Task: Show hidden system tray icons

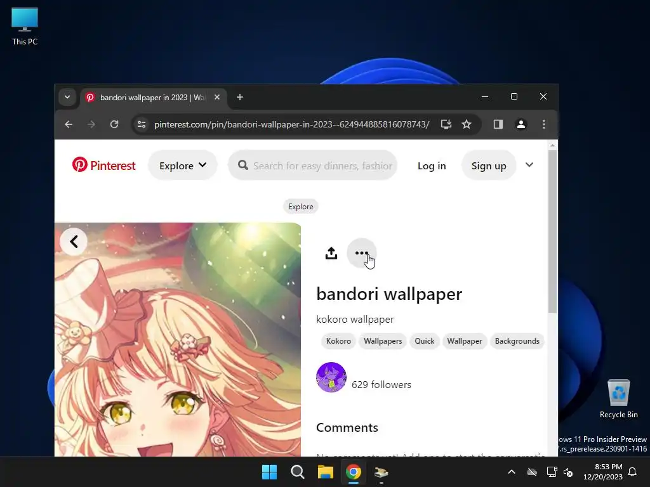Action: click(x=512, y=472)
